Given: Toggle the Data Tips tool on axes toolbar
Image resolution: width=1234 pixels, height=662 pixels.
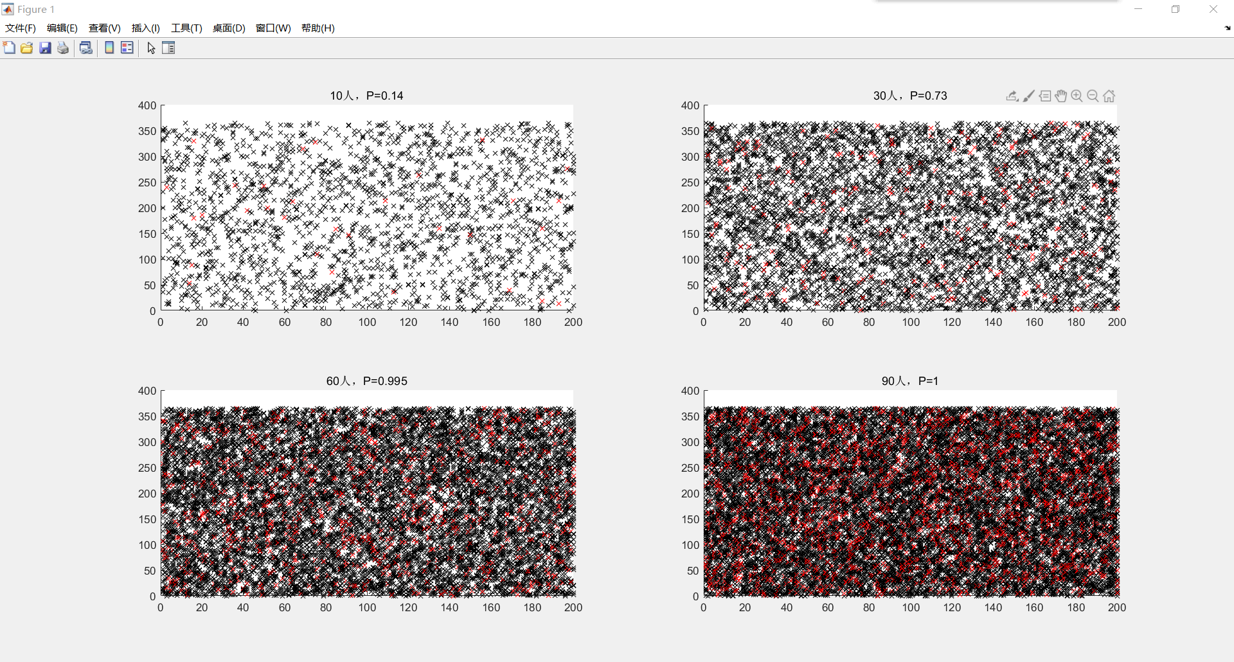Looking at the screenshot, I should pos(1045,96).
